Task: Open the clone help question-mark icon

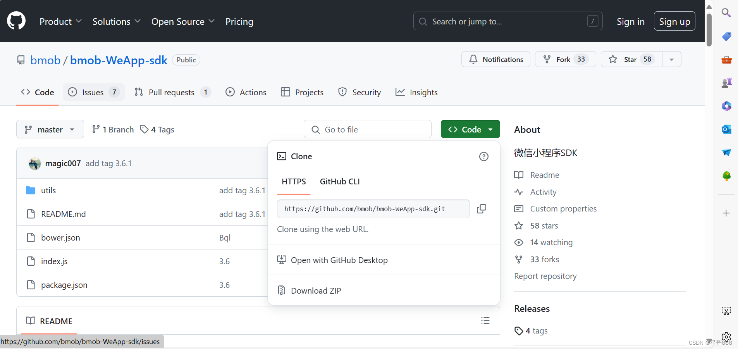Action: (x=484, y=156)
